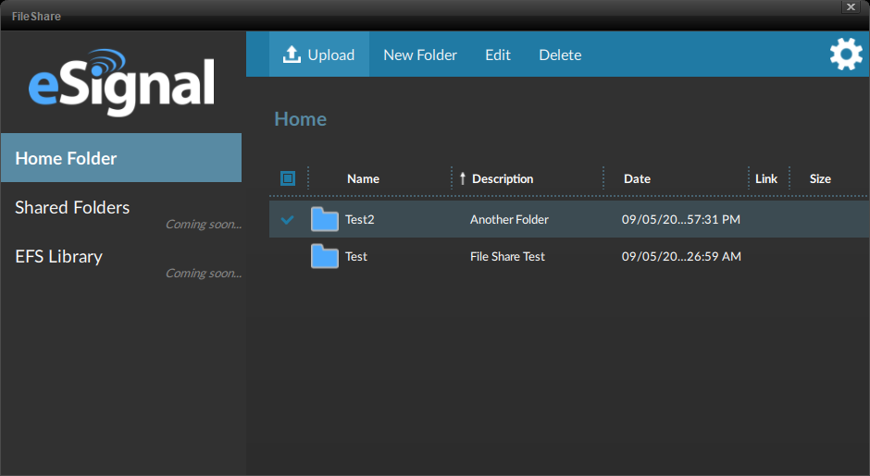Click the Test2 folder icon

pyautogui.click(x=325, y=219)
